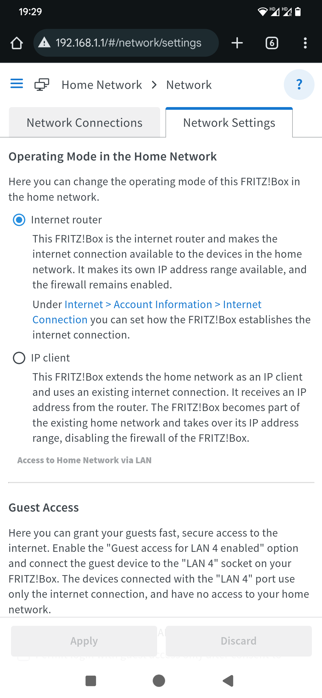Open the tab switcher showing 6 tabs
Screen dimensions: 322x698
tap(272, 43)
